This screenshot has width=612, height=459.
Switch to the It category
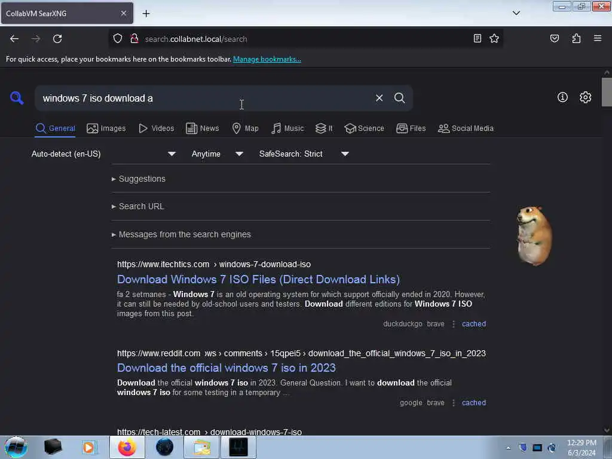pos(324,128)
